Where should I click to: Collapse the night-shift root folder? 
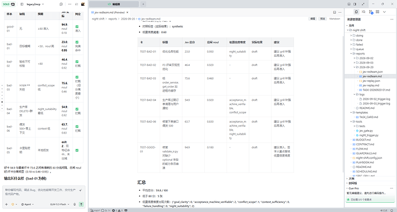pos(369,30)
